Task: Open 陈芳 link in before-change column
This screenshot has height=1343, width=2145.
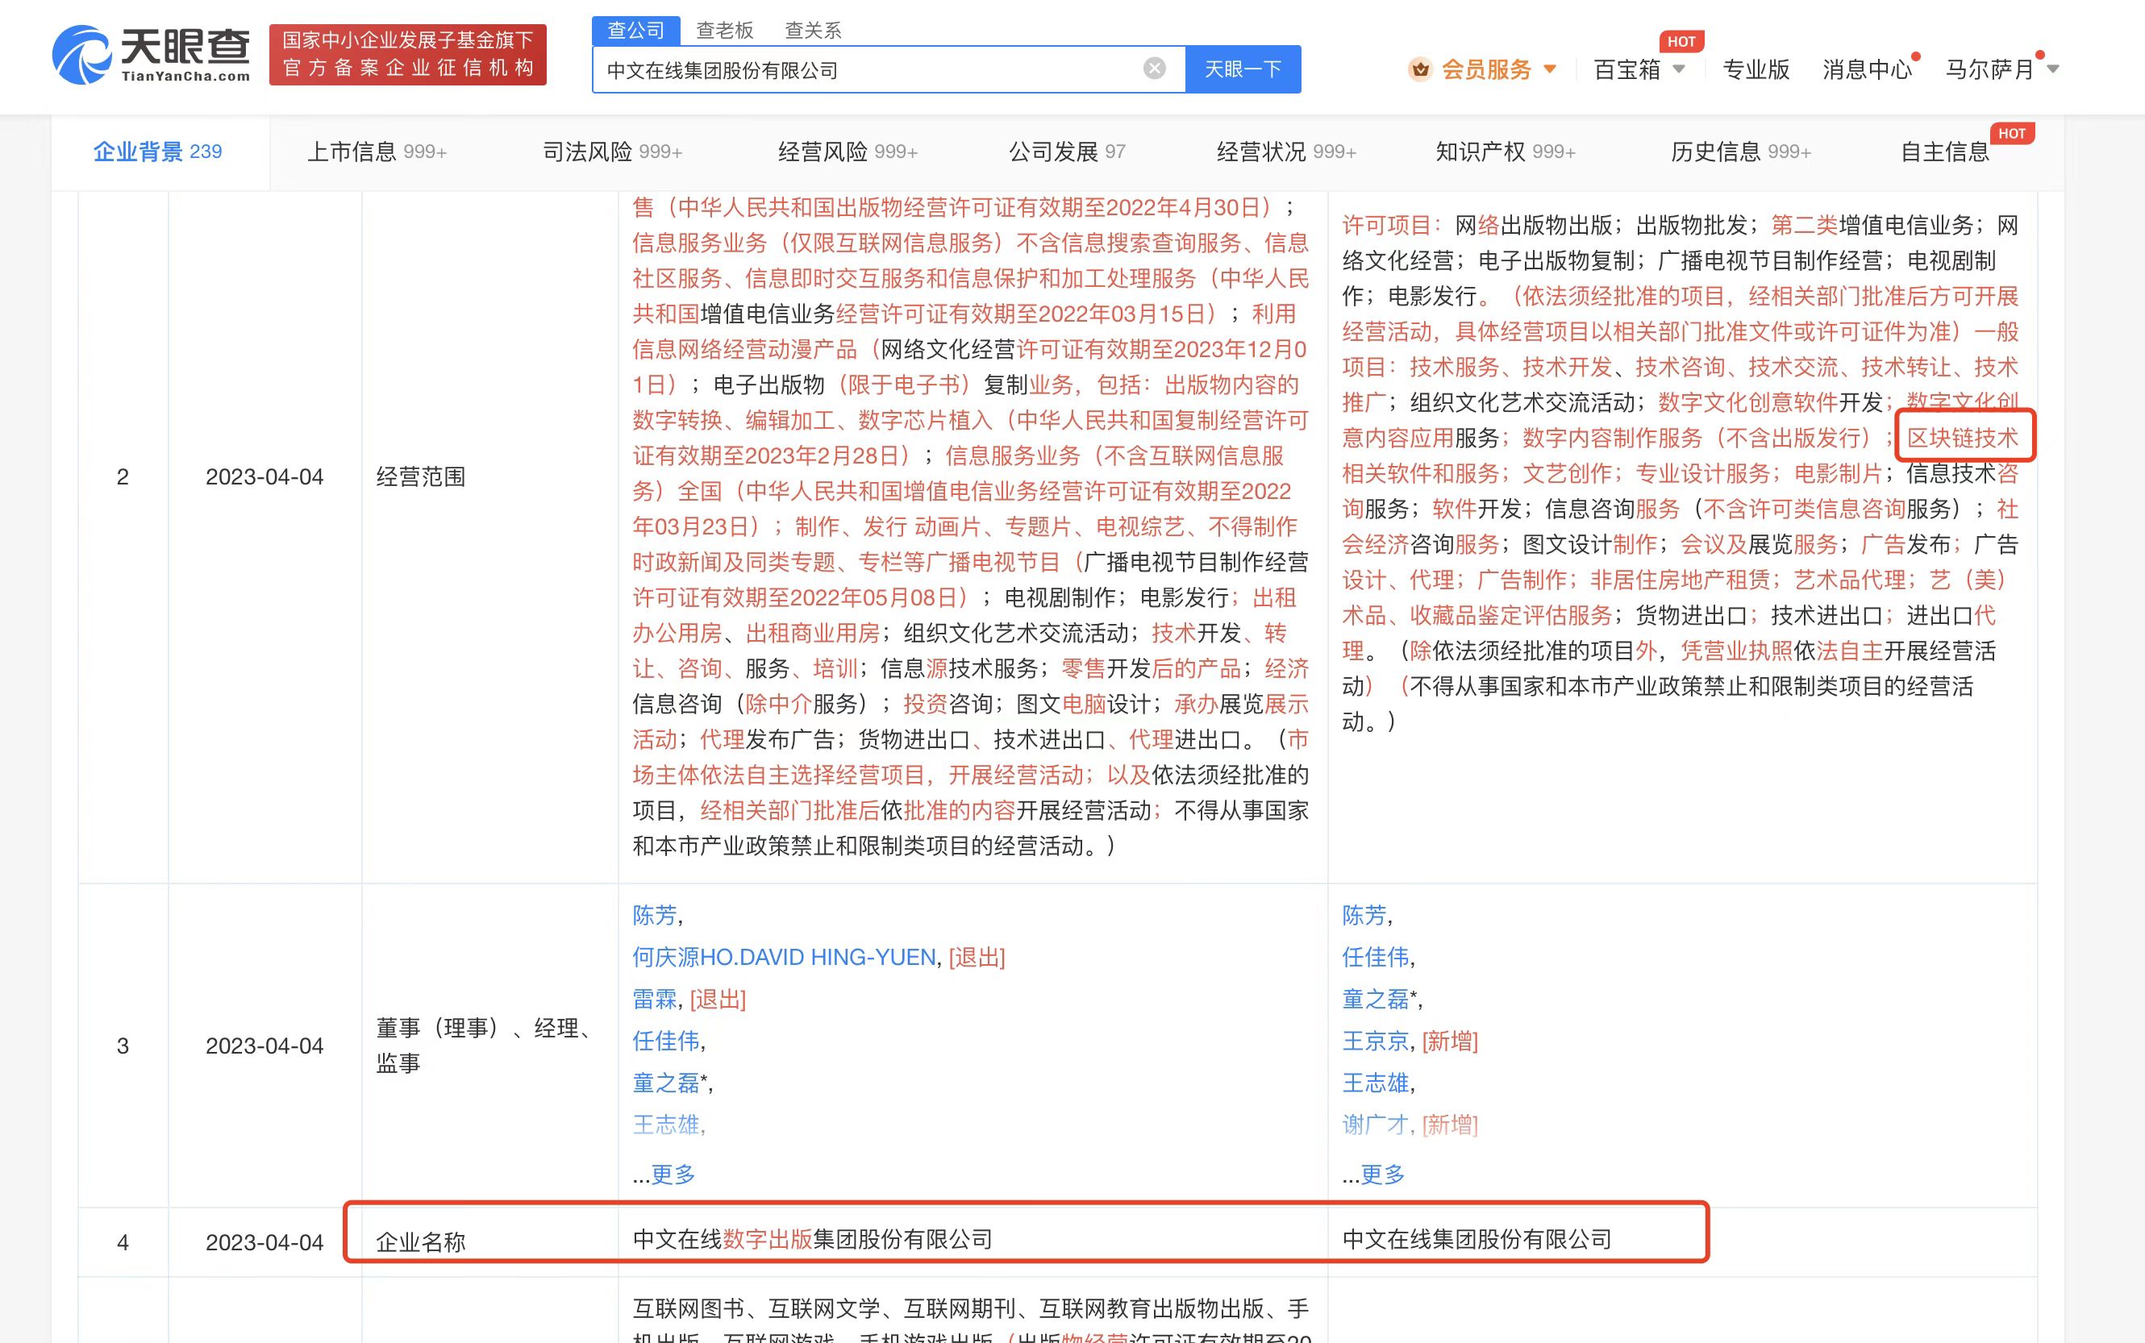Action: (x=654, y=915)
